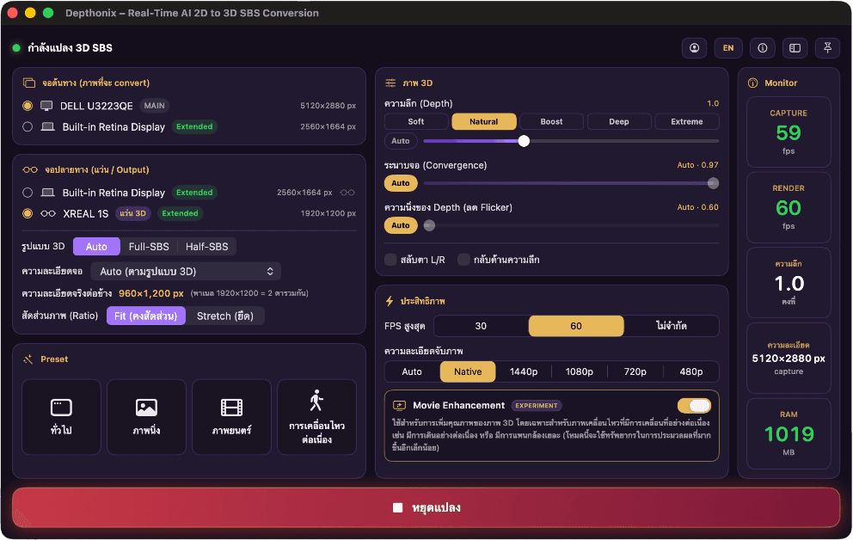
Task: Set capture resolution to 480p
Action: click(690, 371)
